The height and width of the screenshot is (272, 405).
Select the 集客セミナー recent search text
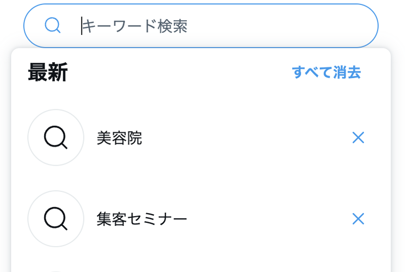[x=142, y=219]
